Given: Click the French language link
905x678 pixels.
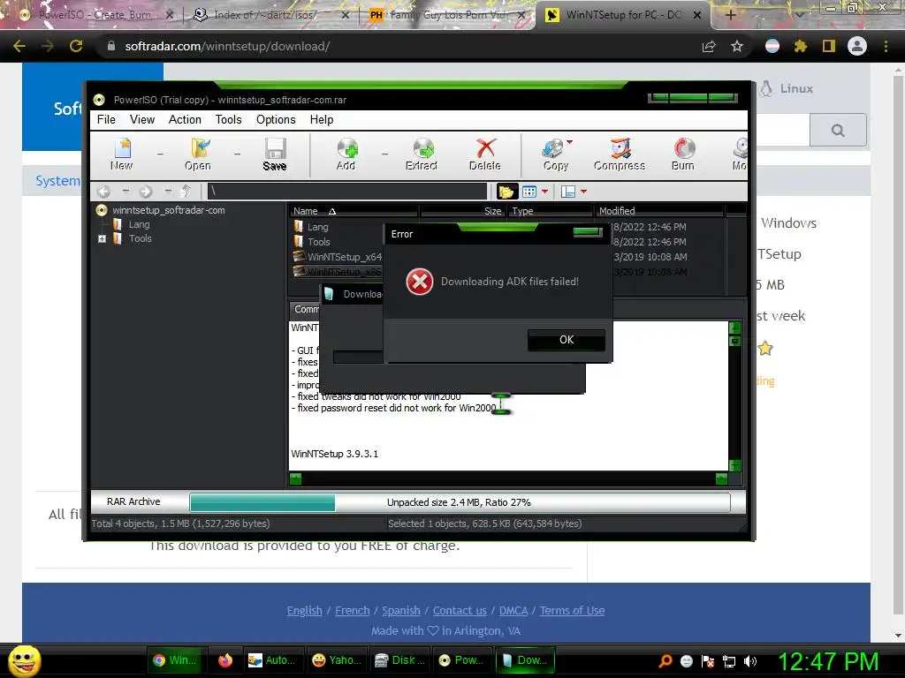Looking at the screenshot, I should pyautogui.click(x=352, y=611).
